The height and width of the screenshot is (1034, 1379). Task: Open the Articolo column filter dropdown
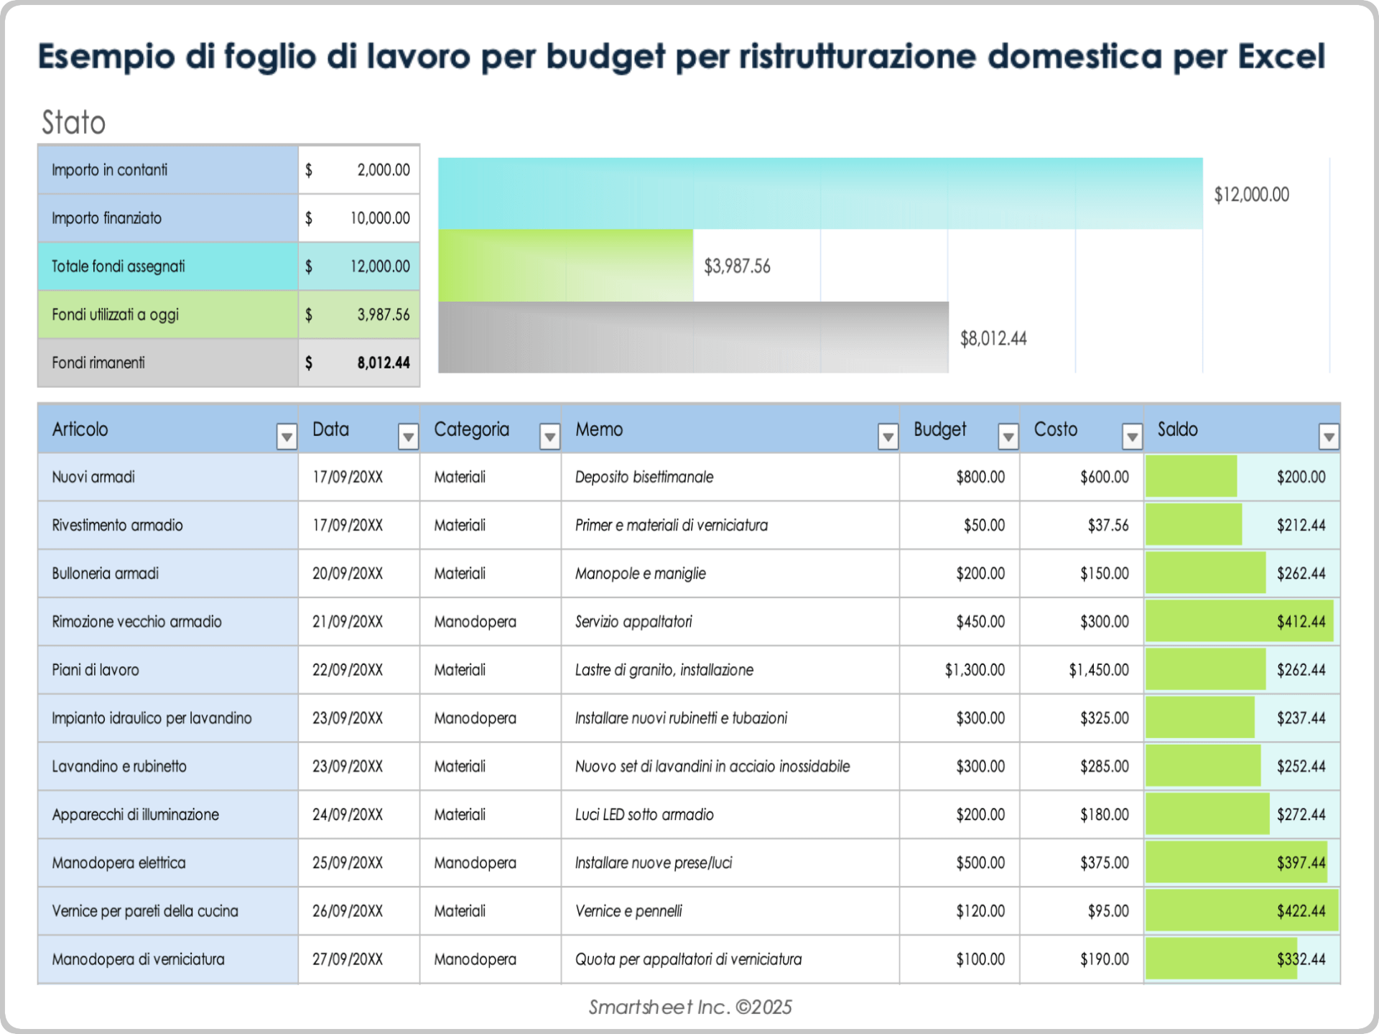pos(287,436)
